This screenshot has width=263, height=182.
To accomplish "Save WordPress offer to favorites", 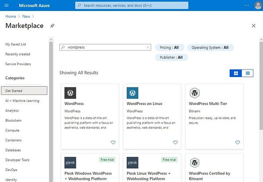I will tap(113, 142).
